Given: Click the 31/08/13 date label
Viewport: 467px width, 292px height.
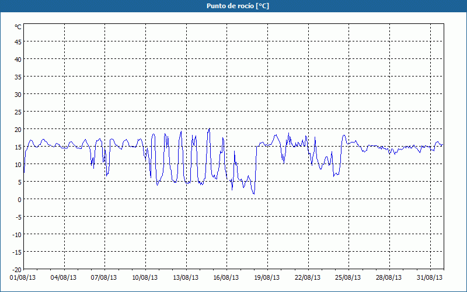Looking at the screenshot, I should click(430, 278).
